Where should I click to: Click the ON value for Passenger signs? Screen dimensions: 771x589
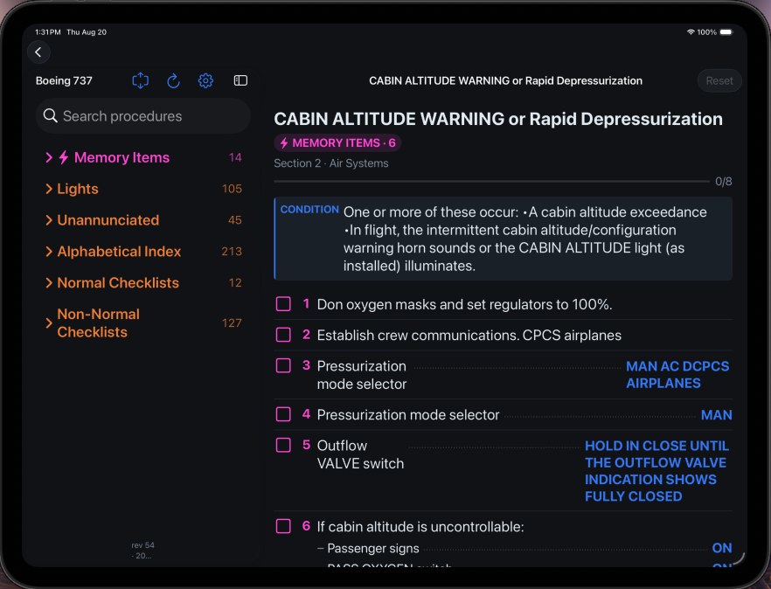pyautogui.click(x=722, y=548)
